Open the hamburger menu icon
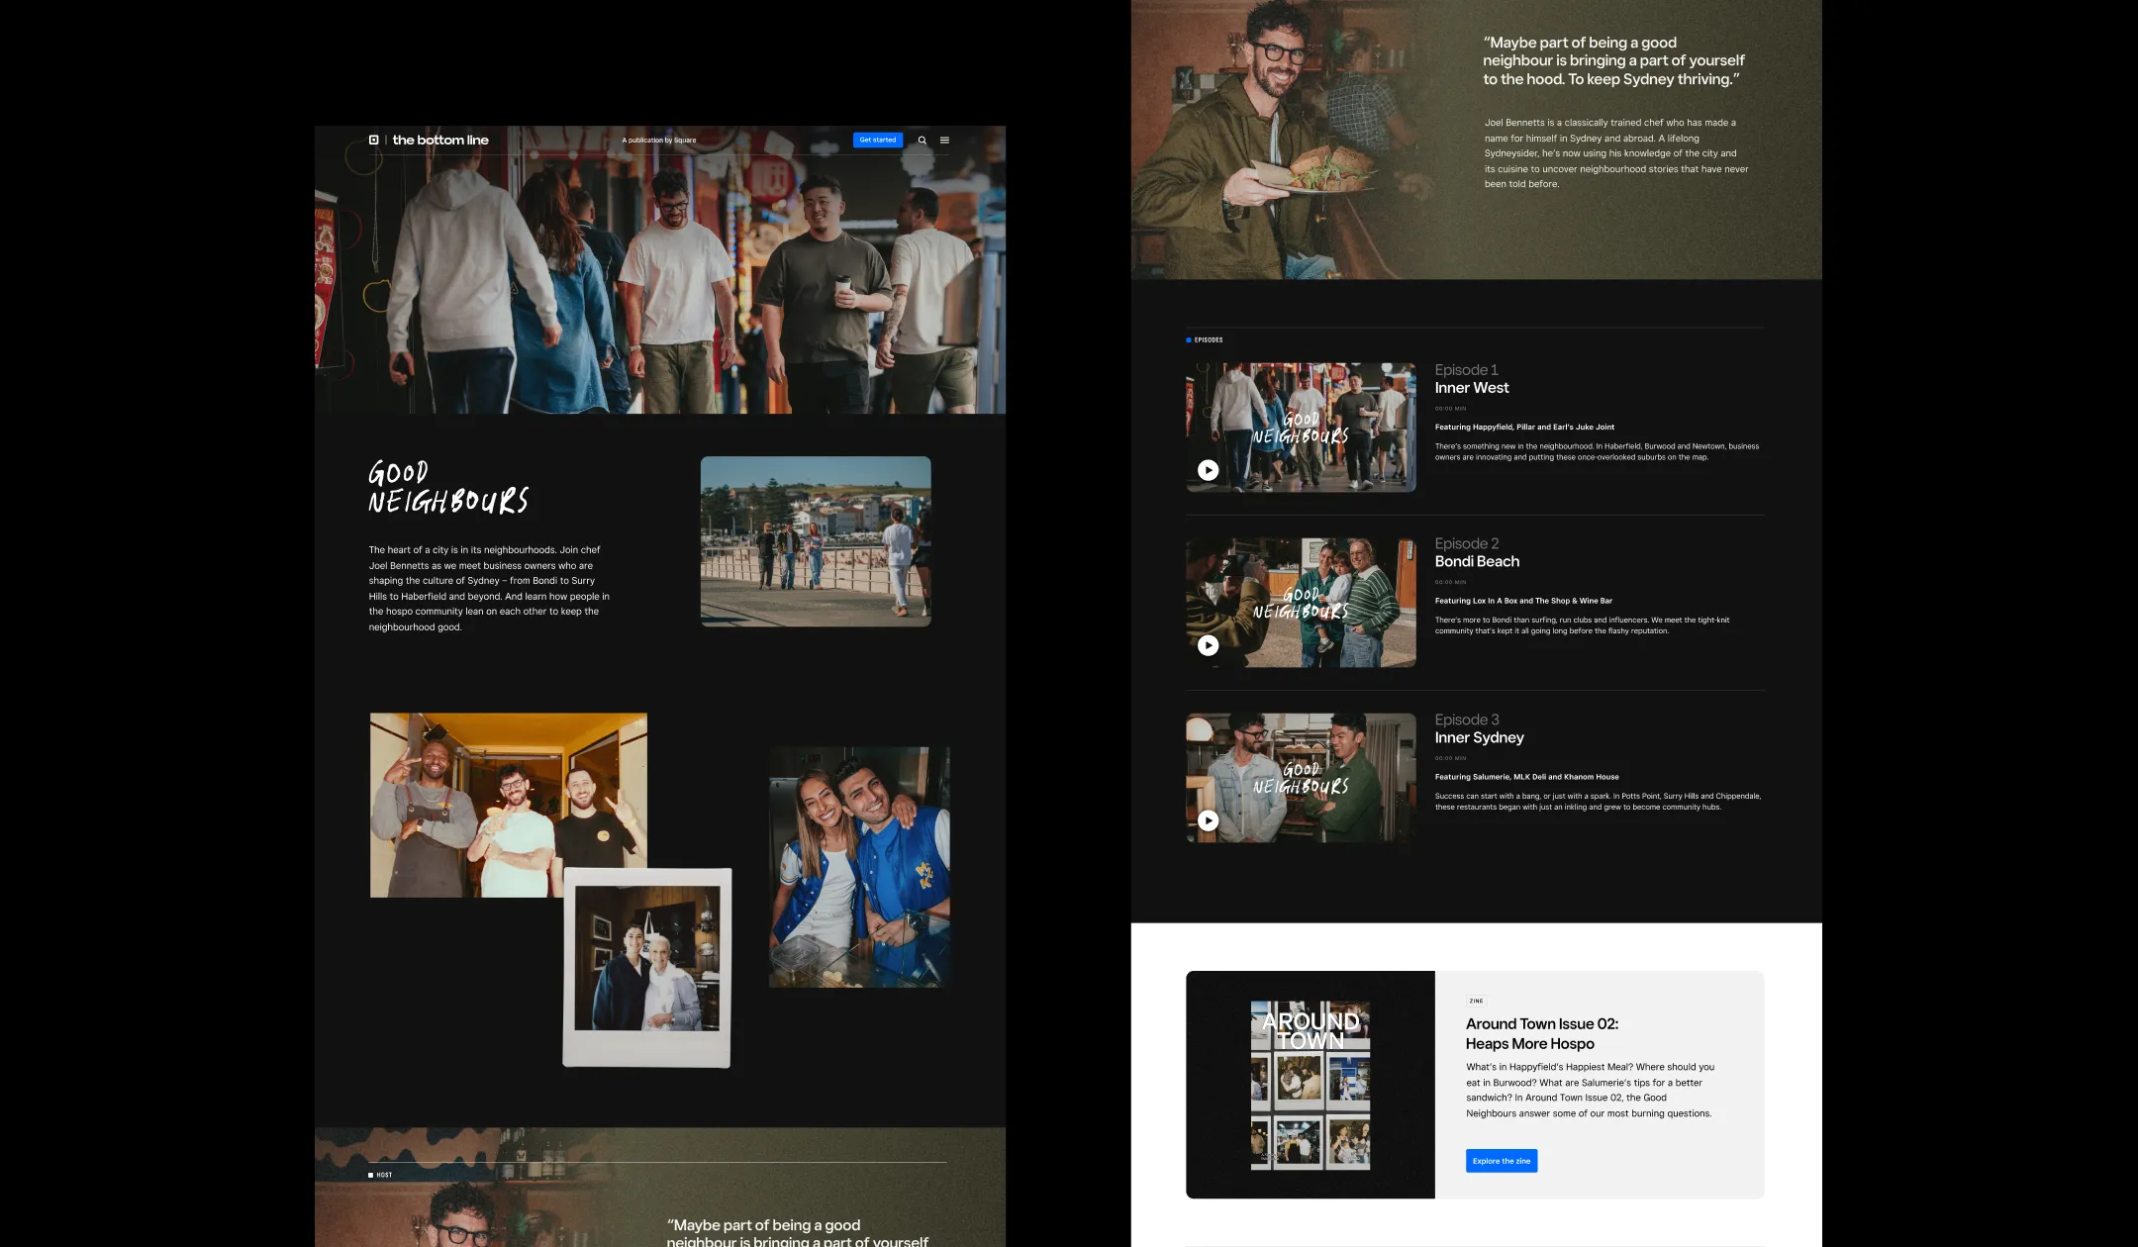 (x=944, y=141)
